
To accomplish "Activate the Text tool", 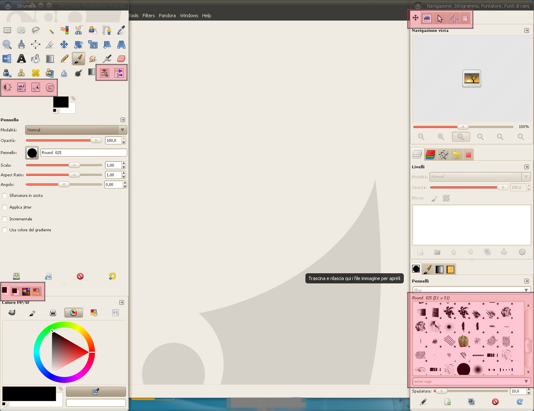I will [x=21, y=58].
